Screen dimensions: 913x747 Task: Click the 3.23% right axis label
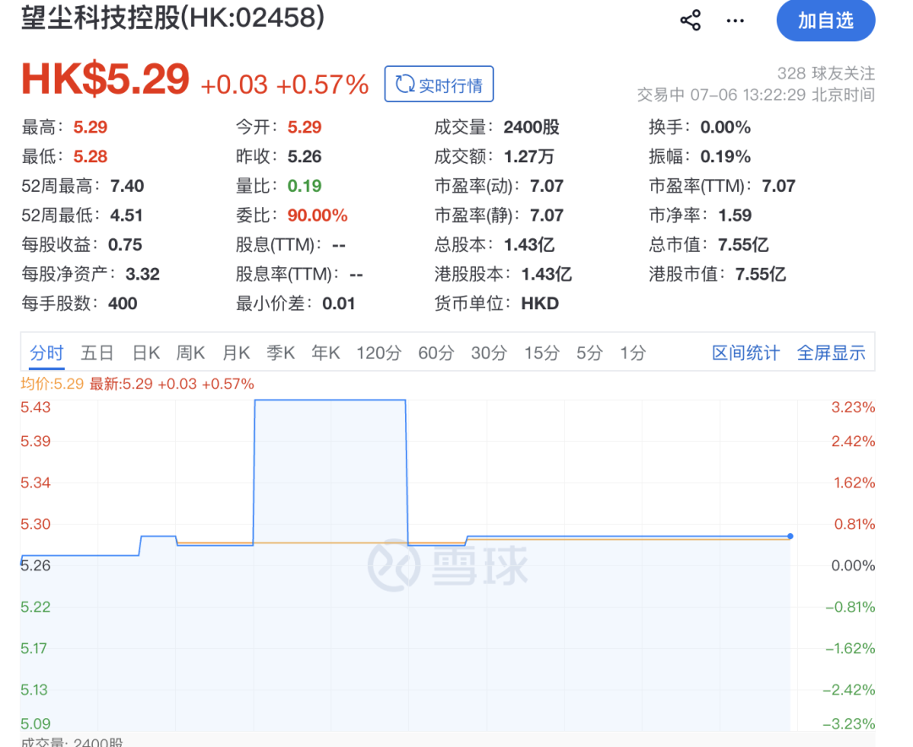(x=853, y=407)
